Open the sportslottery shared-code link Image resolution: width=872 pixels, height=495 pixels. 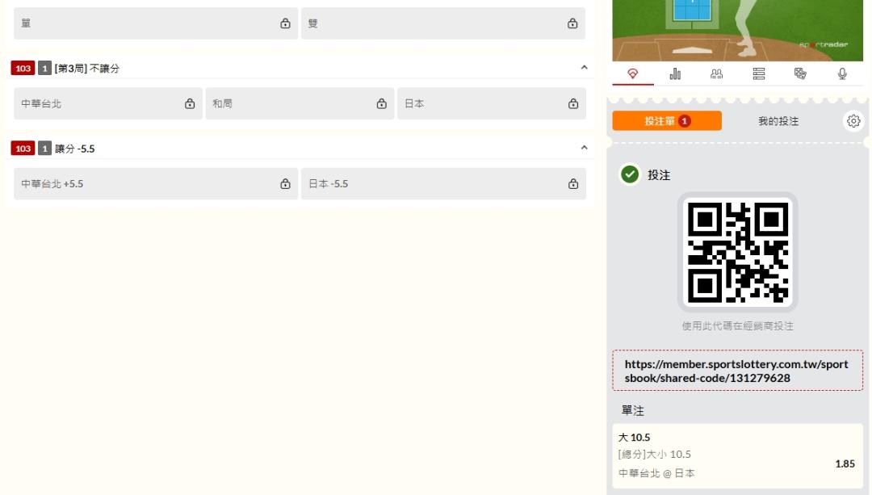737,371
